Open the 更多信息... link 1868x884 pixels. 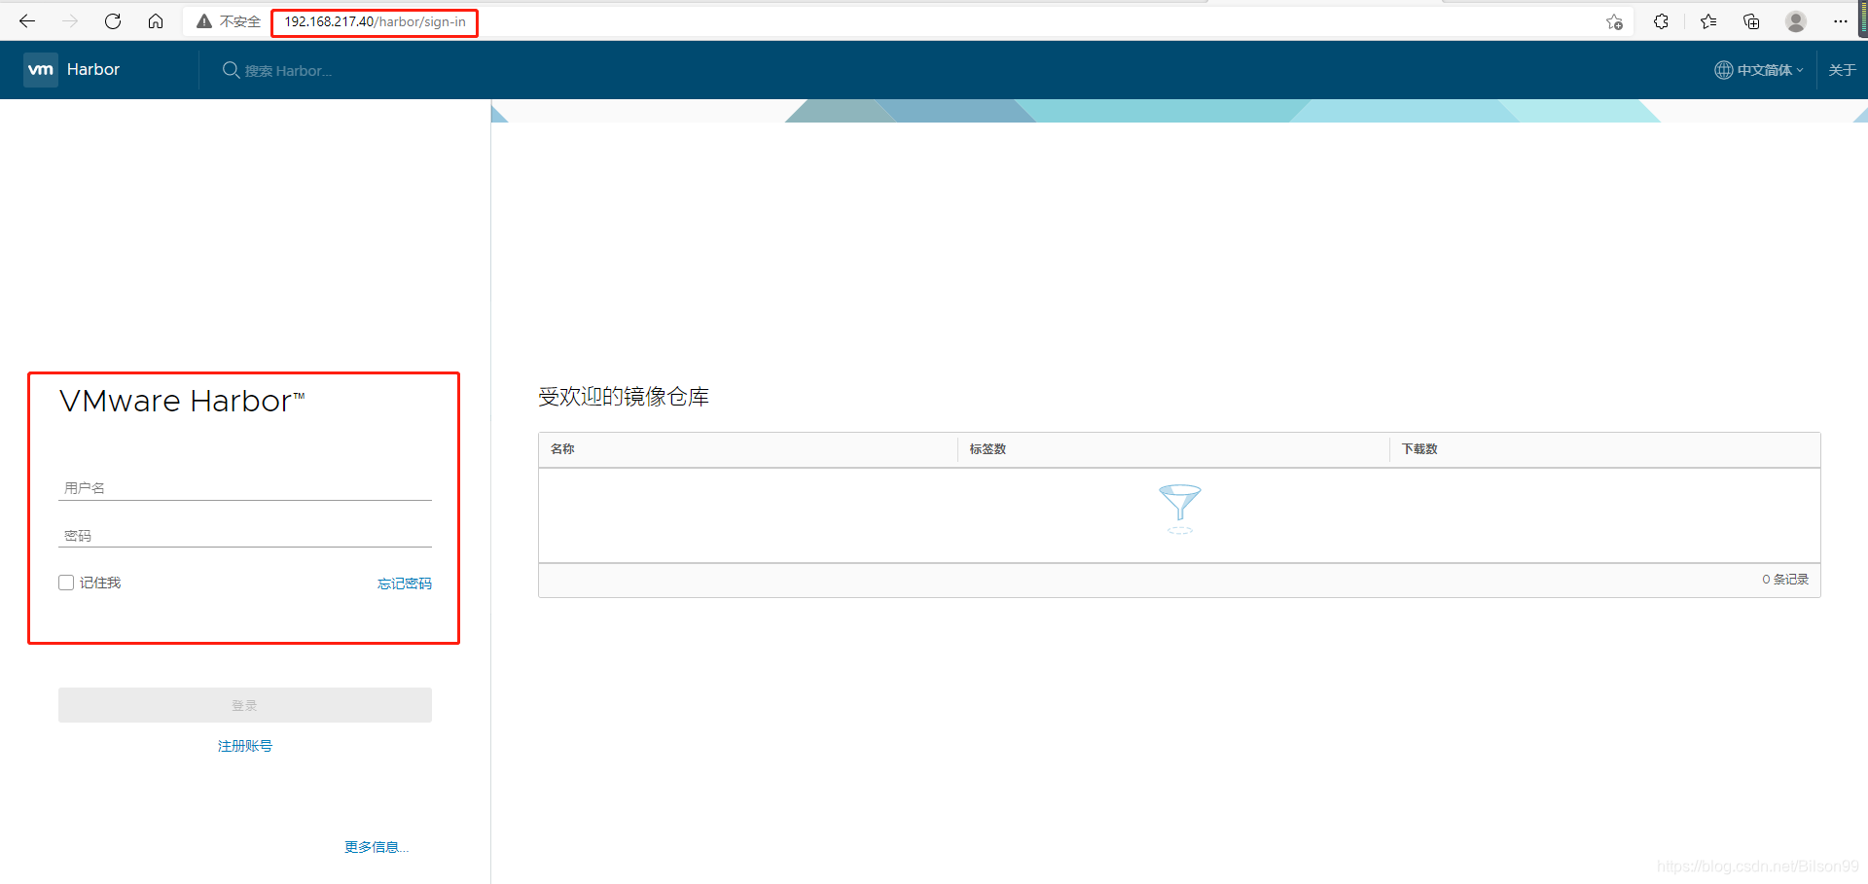[x=377, y=847]
